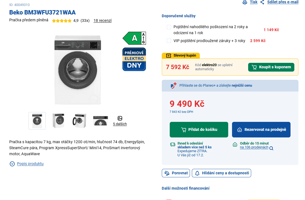The image size is (305, 200).
Task: Click 'Rezervovat na prodejně'
Action: click(x=261, y=130)
